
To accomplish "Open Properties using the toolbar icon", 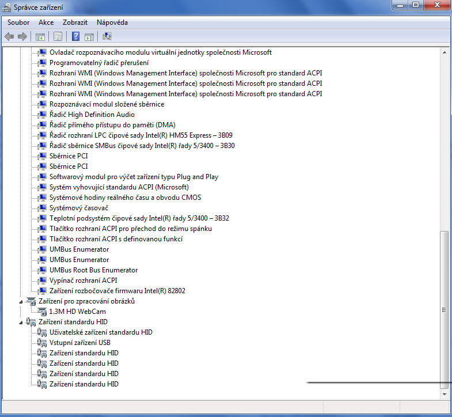I will 58,37.
